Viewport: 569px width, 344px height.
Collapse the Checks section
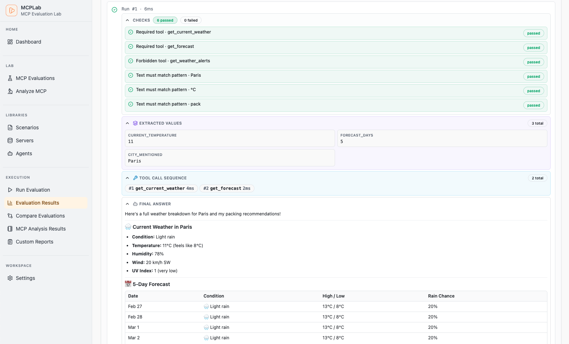coord(127,21)
